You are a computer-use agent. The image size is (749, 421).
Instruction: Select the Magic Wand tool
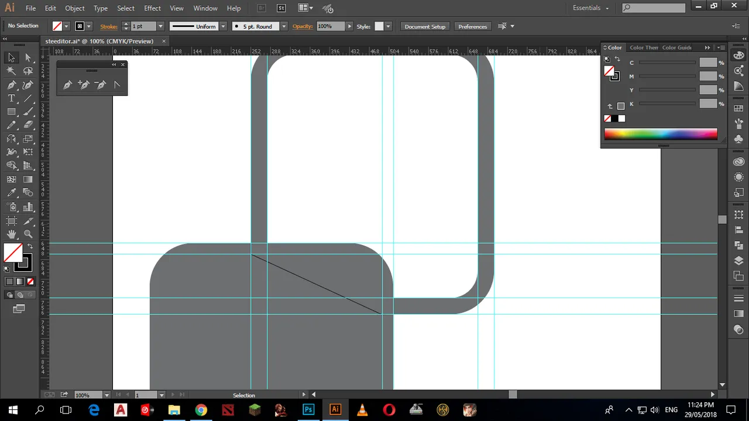(11, 71)
